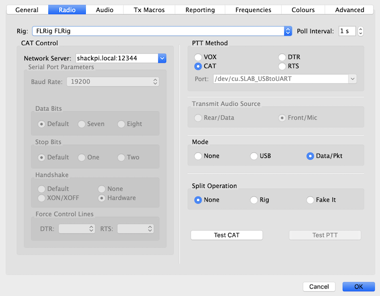Click the Test CAT button
Viewport: 380px width, 296px height.
(x=226, y=235)
